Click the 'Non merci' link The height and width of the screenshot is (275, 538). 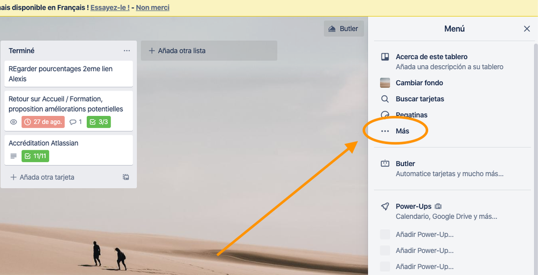pyautogui.click(x=153, y=7)
